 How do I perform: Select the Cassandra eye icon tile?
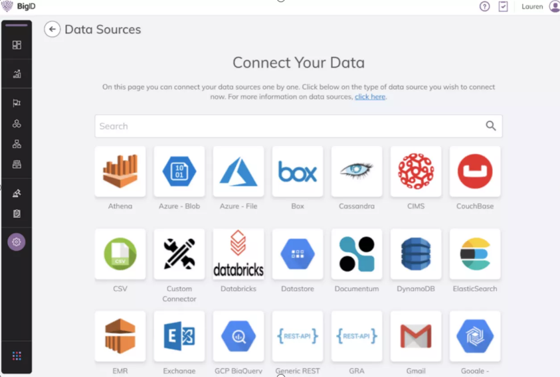pyautogui.click(x=357, y=171)
